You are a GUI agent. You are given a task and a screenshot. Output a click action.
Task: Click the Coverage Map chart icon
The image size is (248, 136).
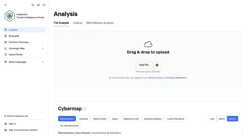pos(6,48)
